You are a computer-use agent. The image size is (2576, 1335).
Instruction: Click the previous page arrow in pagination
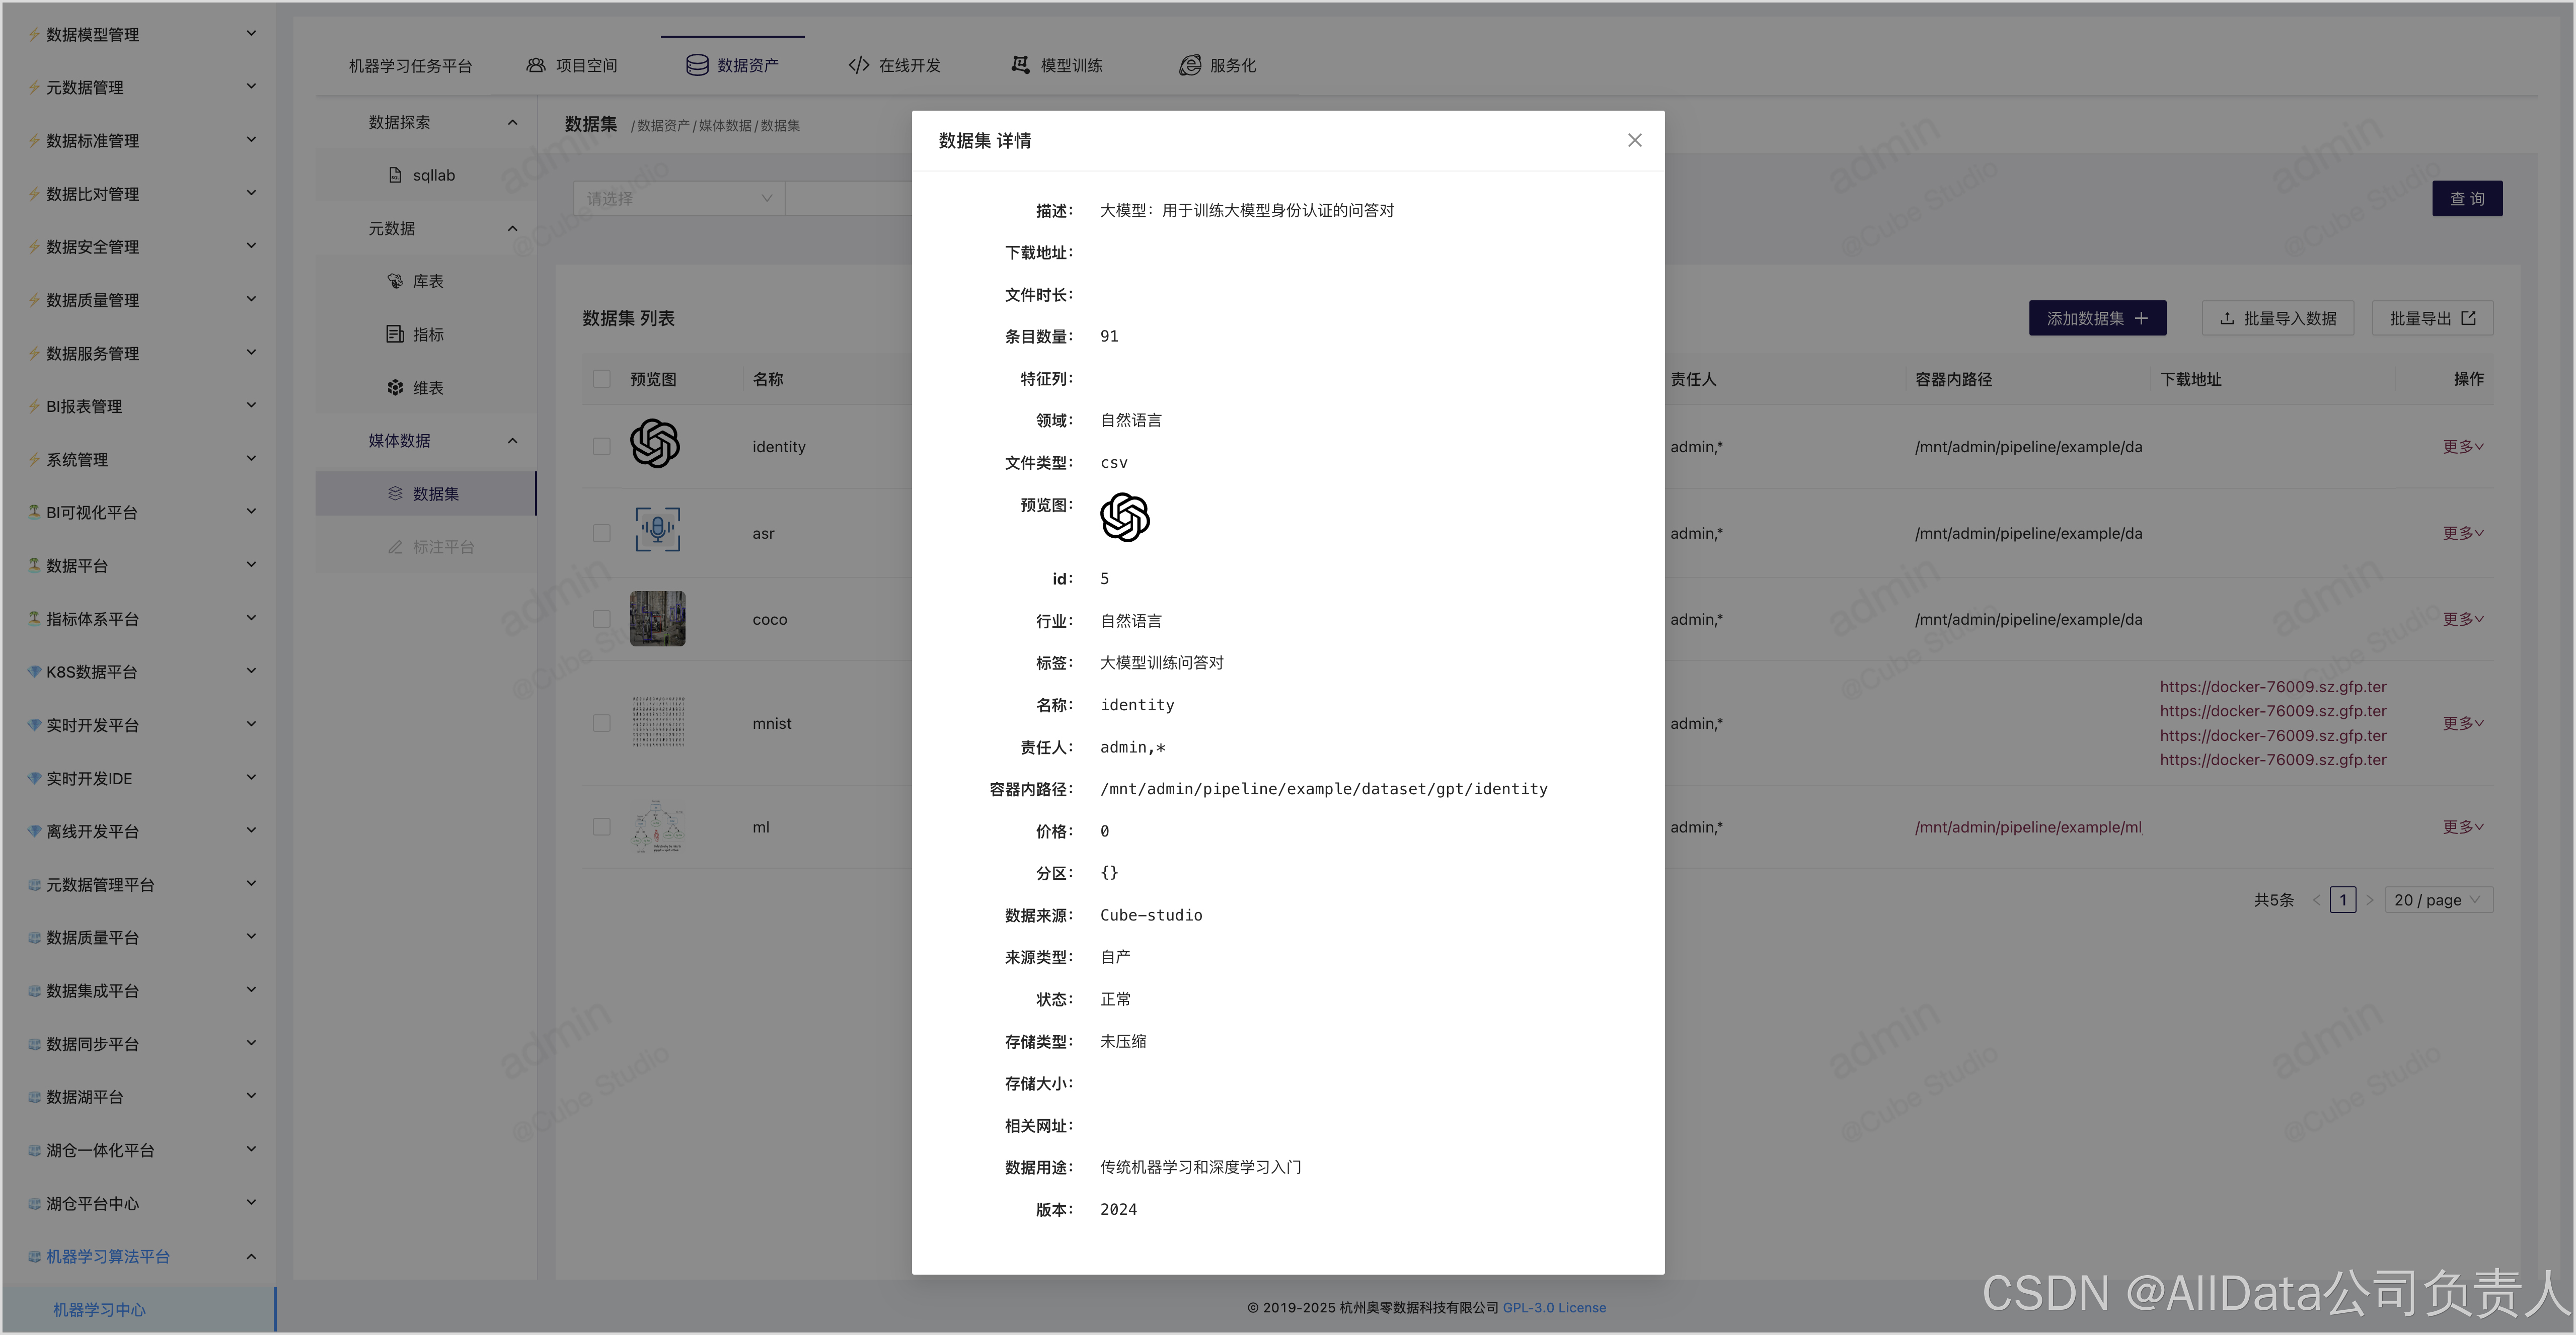point(2316,899)
